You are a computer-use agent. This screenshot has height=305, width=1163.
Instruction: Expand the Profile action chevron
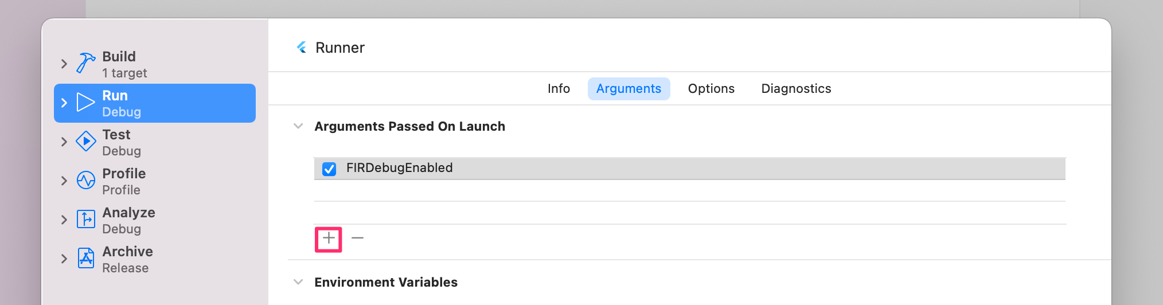pos(64,181)
